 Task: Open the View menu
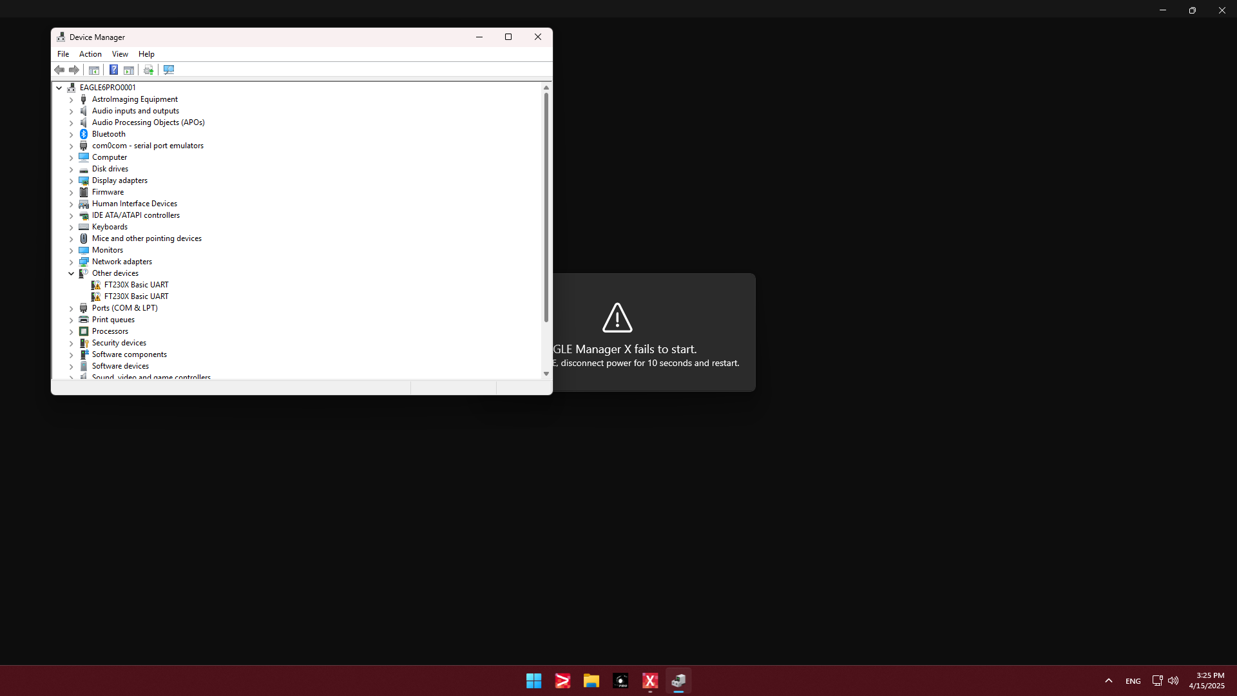click(120, 54)
